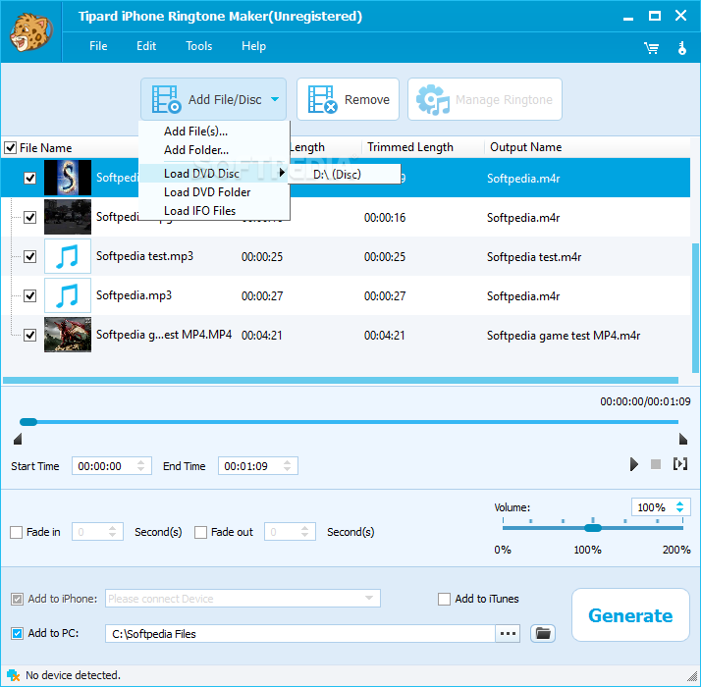Image resolution: width=701 pixels, height=687 pixels.
Task: Click the Add to PC path field
Action: pos(300,634)
